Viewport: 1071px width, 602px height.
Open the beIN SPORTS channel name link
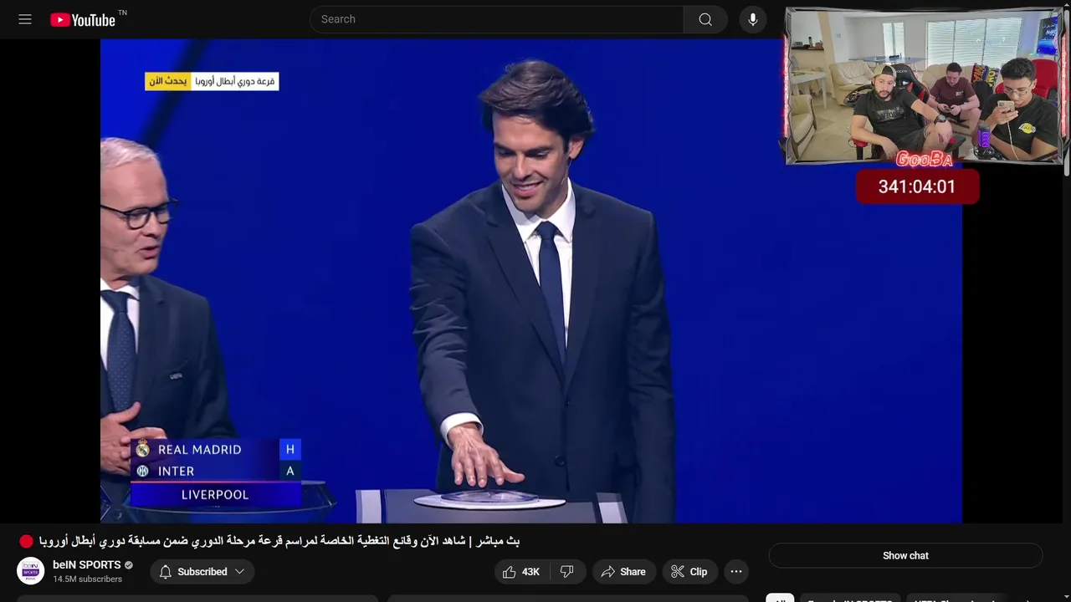point(87,565)
